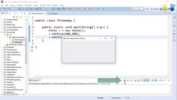Viewport: 177px width, 100px height.
Task: Select the Console view tab
Action: (35, 80)
